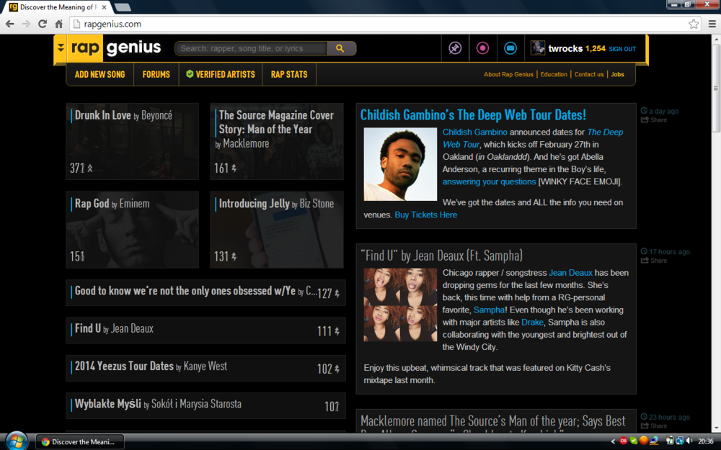Viewport: 721px width, 450px height.
Task: Open the Childish Gambino photo thumbnail
Action: coord(400,163)
